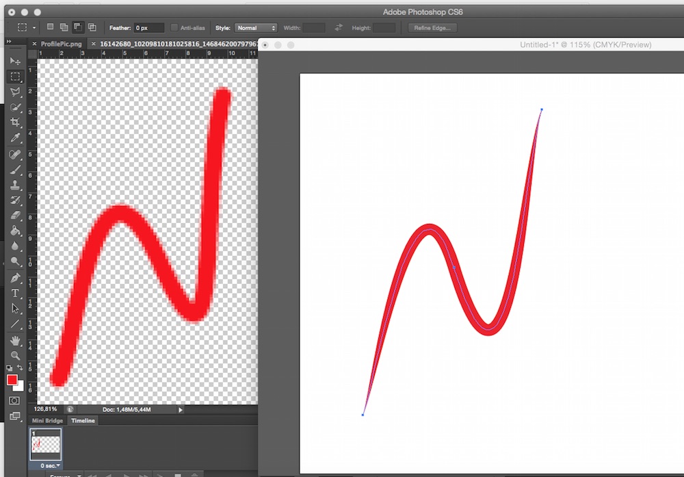Click the status bar icon beside the zoom percentage
Image resolution: width=684 pixels, height=477 pixels.
tap(70, 409)
